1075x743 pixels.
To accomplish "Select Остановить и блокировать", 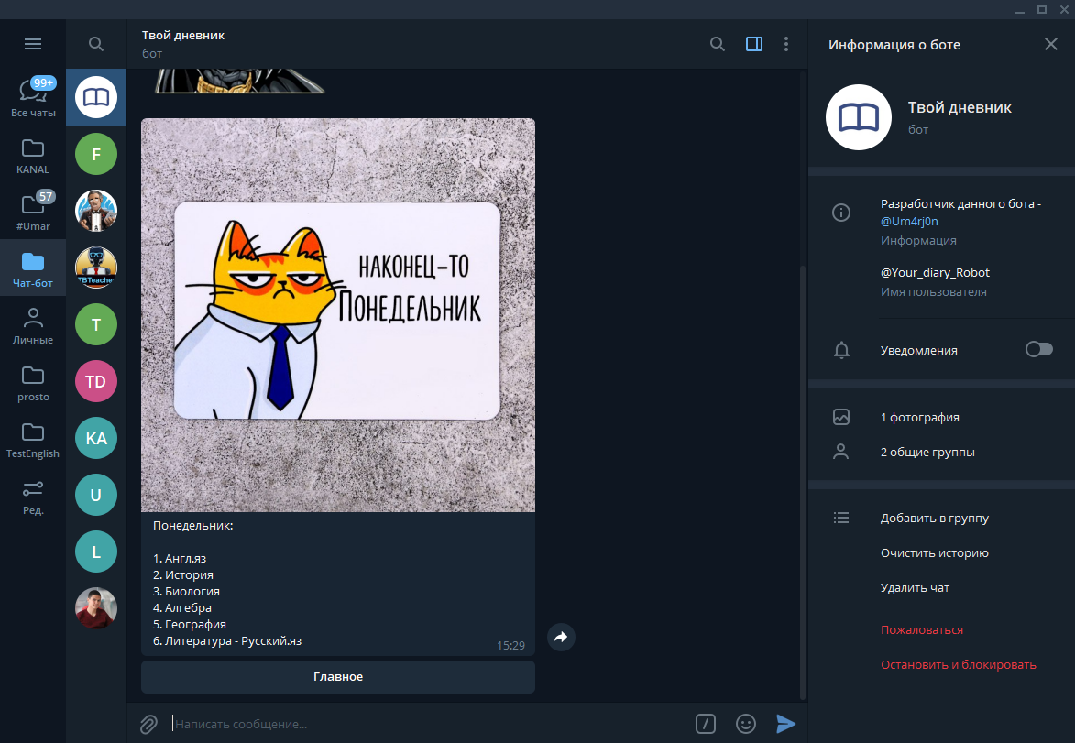I will click(958, 664).
